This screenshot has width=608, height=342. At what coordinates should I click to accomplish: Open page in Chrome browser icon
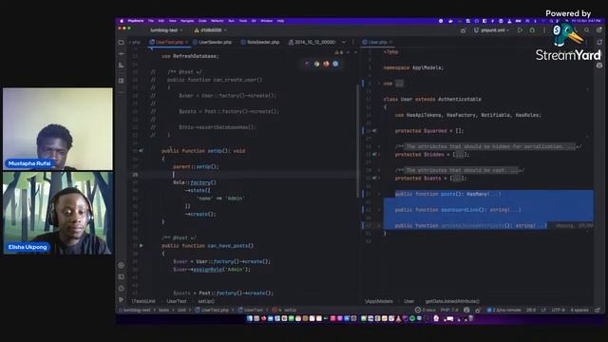pyautogui.click(x=316, y=64)
